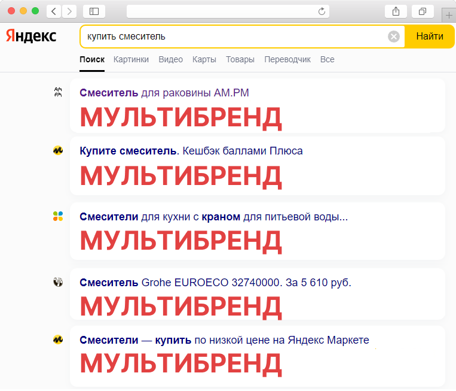This screenshot has height=391, width=456.
Task: Click the yellow minimize window button
Action: click(x=23, y=11)
